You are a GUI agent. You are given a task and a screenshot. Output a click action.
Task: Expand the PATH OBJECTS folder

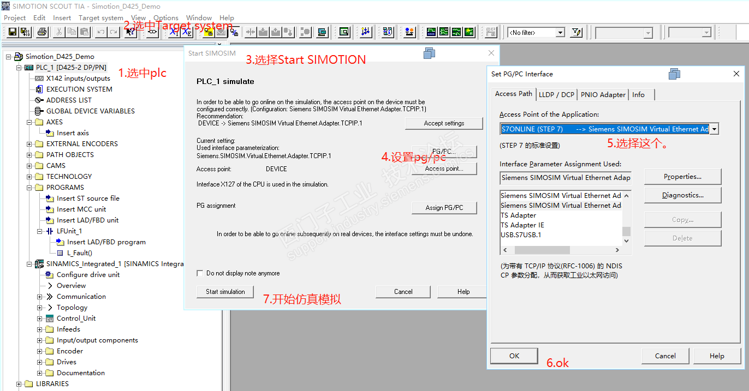coord(29,155)
